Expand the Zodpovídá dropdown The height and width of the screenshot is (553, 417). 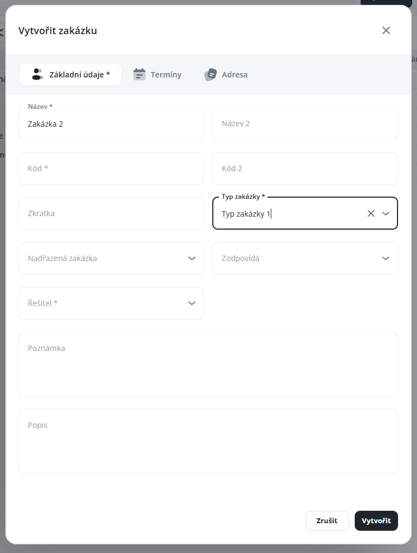[x=386, y=258]
